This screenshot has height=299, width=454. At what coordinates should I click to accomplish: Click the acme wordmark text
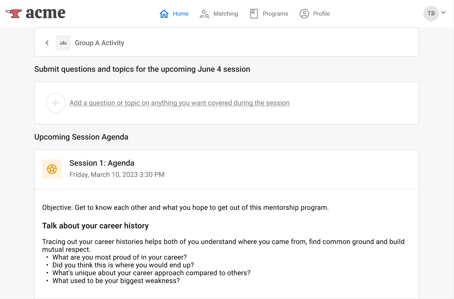46,13
